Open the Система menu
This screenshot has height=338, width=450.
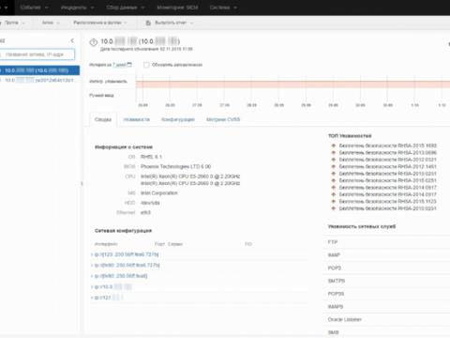click(223, 8)
